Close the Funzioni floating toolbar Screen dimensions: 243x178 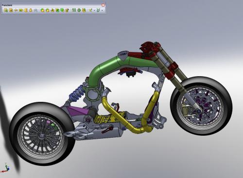point(103,5)
